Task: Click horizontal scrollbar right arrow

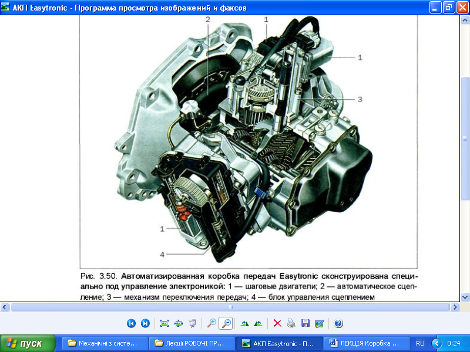Action: tap(455, 307)
